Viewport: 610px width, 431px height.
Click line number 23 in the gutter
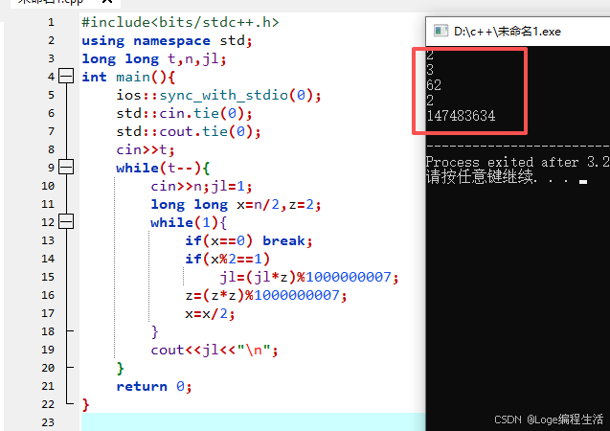pyautogui.click(x=48, y=422)
